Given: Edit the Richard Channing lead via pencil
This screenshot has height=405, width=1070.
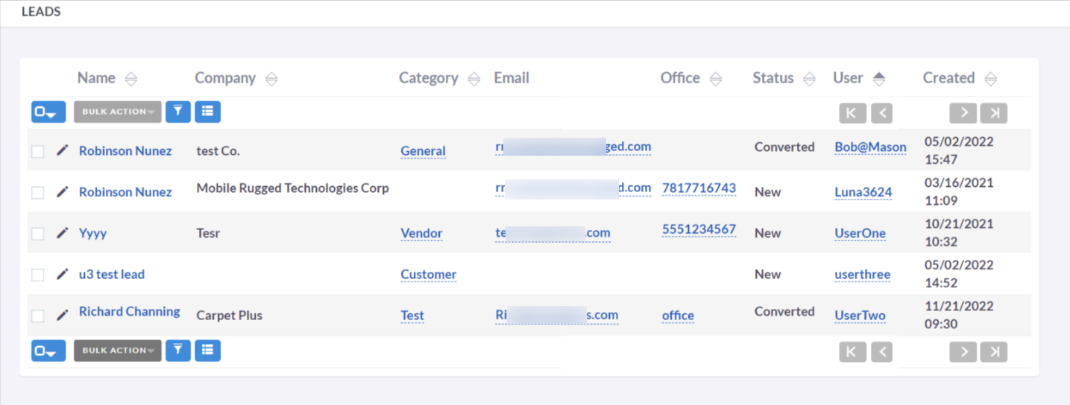Looking at the screenshot, I should 62,315.
